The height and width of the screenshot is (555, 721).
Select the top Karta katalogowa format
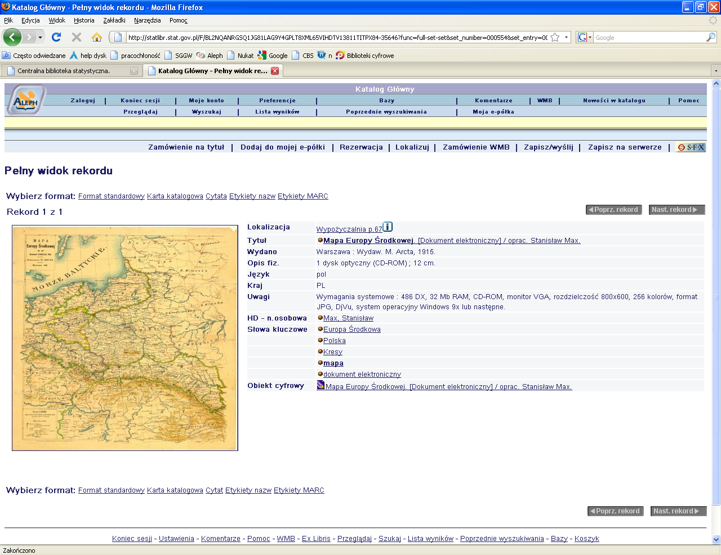pos(175,196)
